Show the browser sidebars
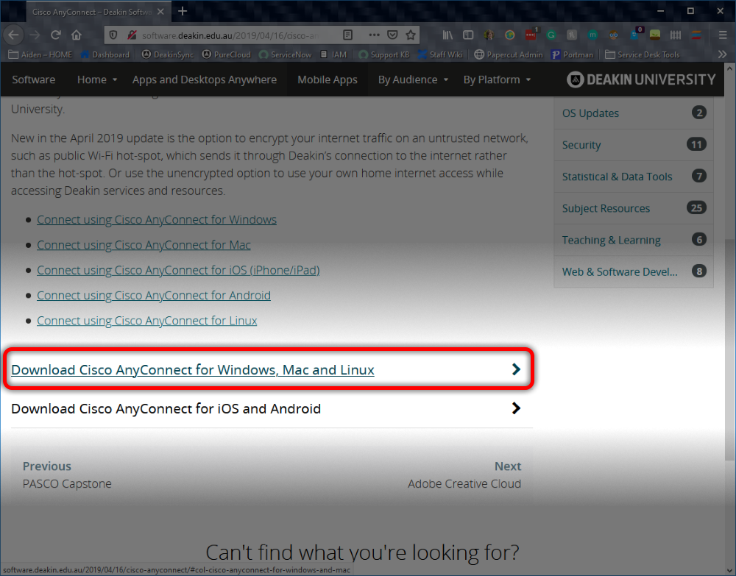Image resolution: width=736 pixels, height=576 pixels. (468, 35)
